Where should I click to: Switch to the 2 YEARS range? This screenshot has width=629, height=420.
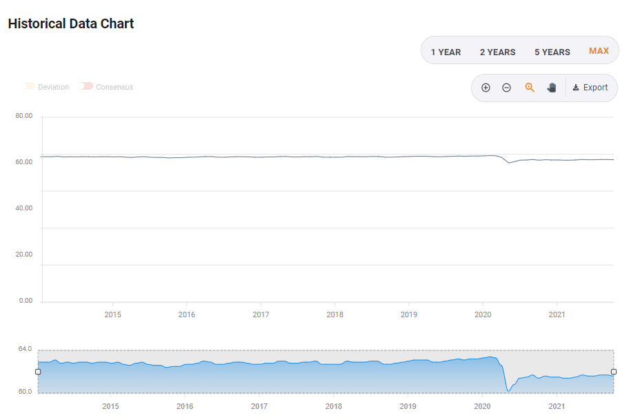(x=497, y=52)
